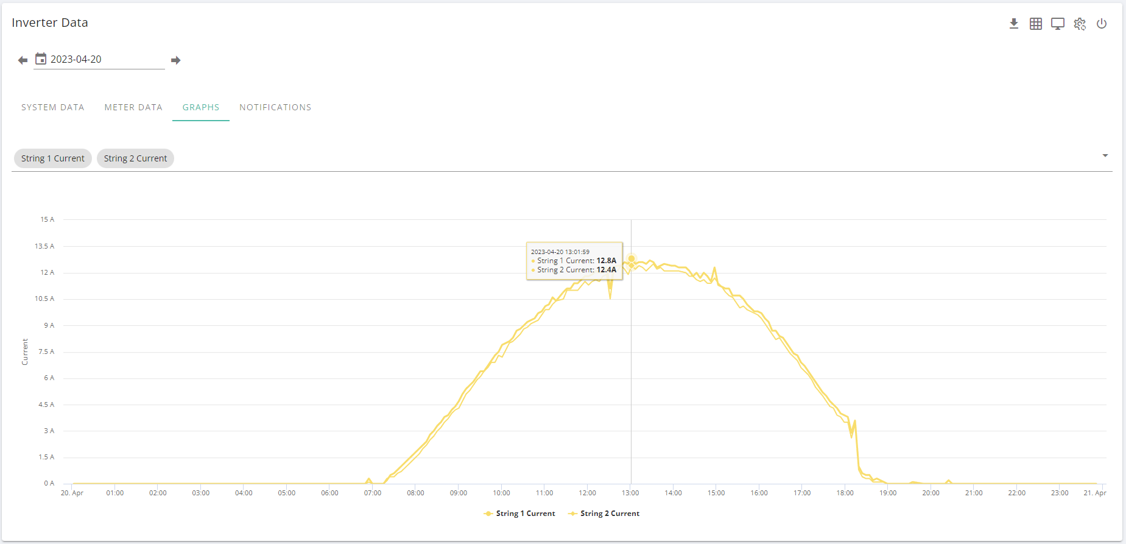Expand the graph series dropdown arrow

click(1105, 156)
